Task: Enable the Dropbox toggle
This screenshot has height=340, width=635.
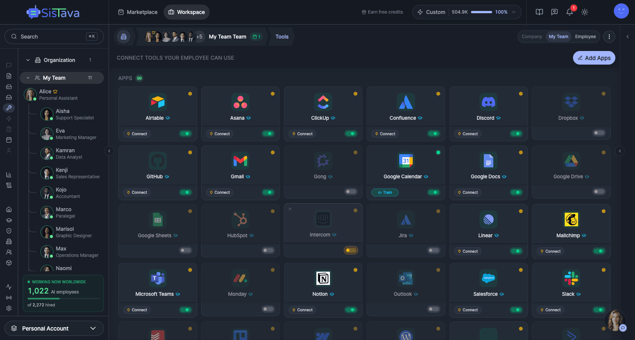Action: [x=599, y=133]
